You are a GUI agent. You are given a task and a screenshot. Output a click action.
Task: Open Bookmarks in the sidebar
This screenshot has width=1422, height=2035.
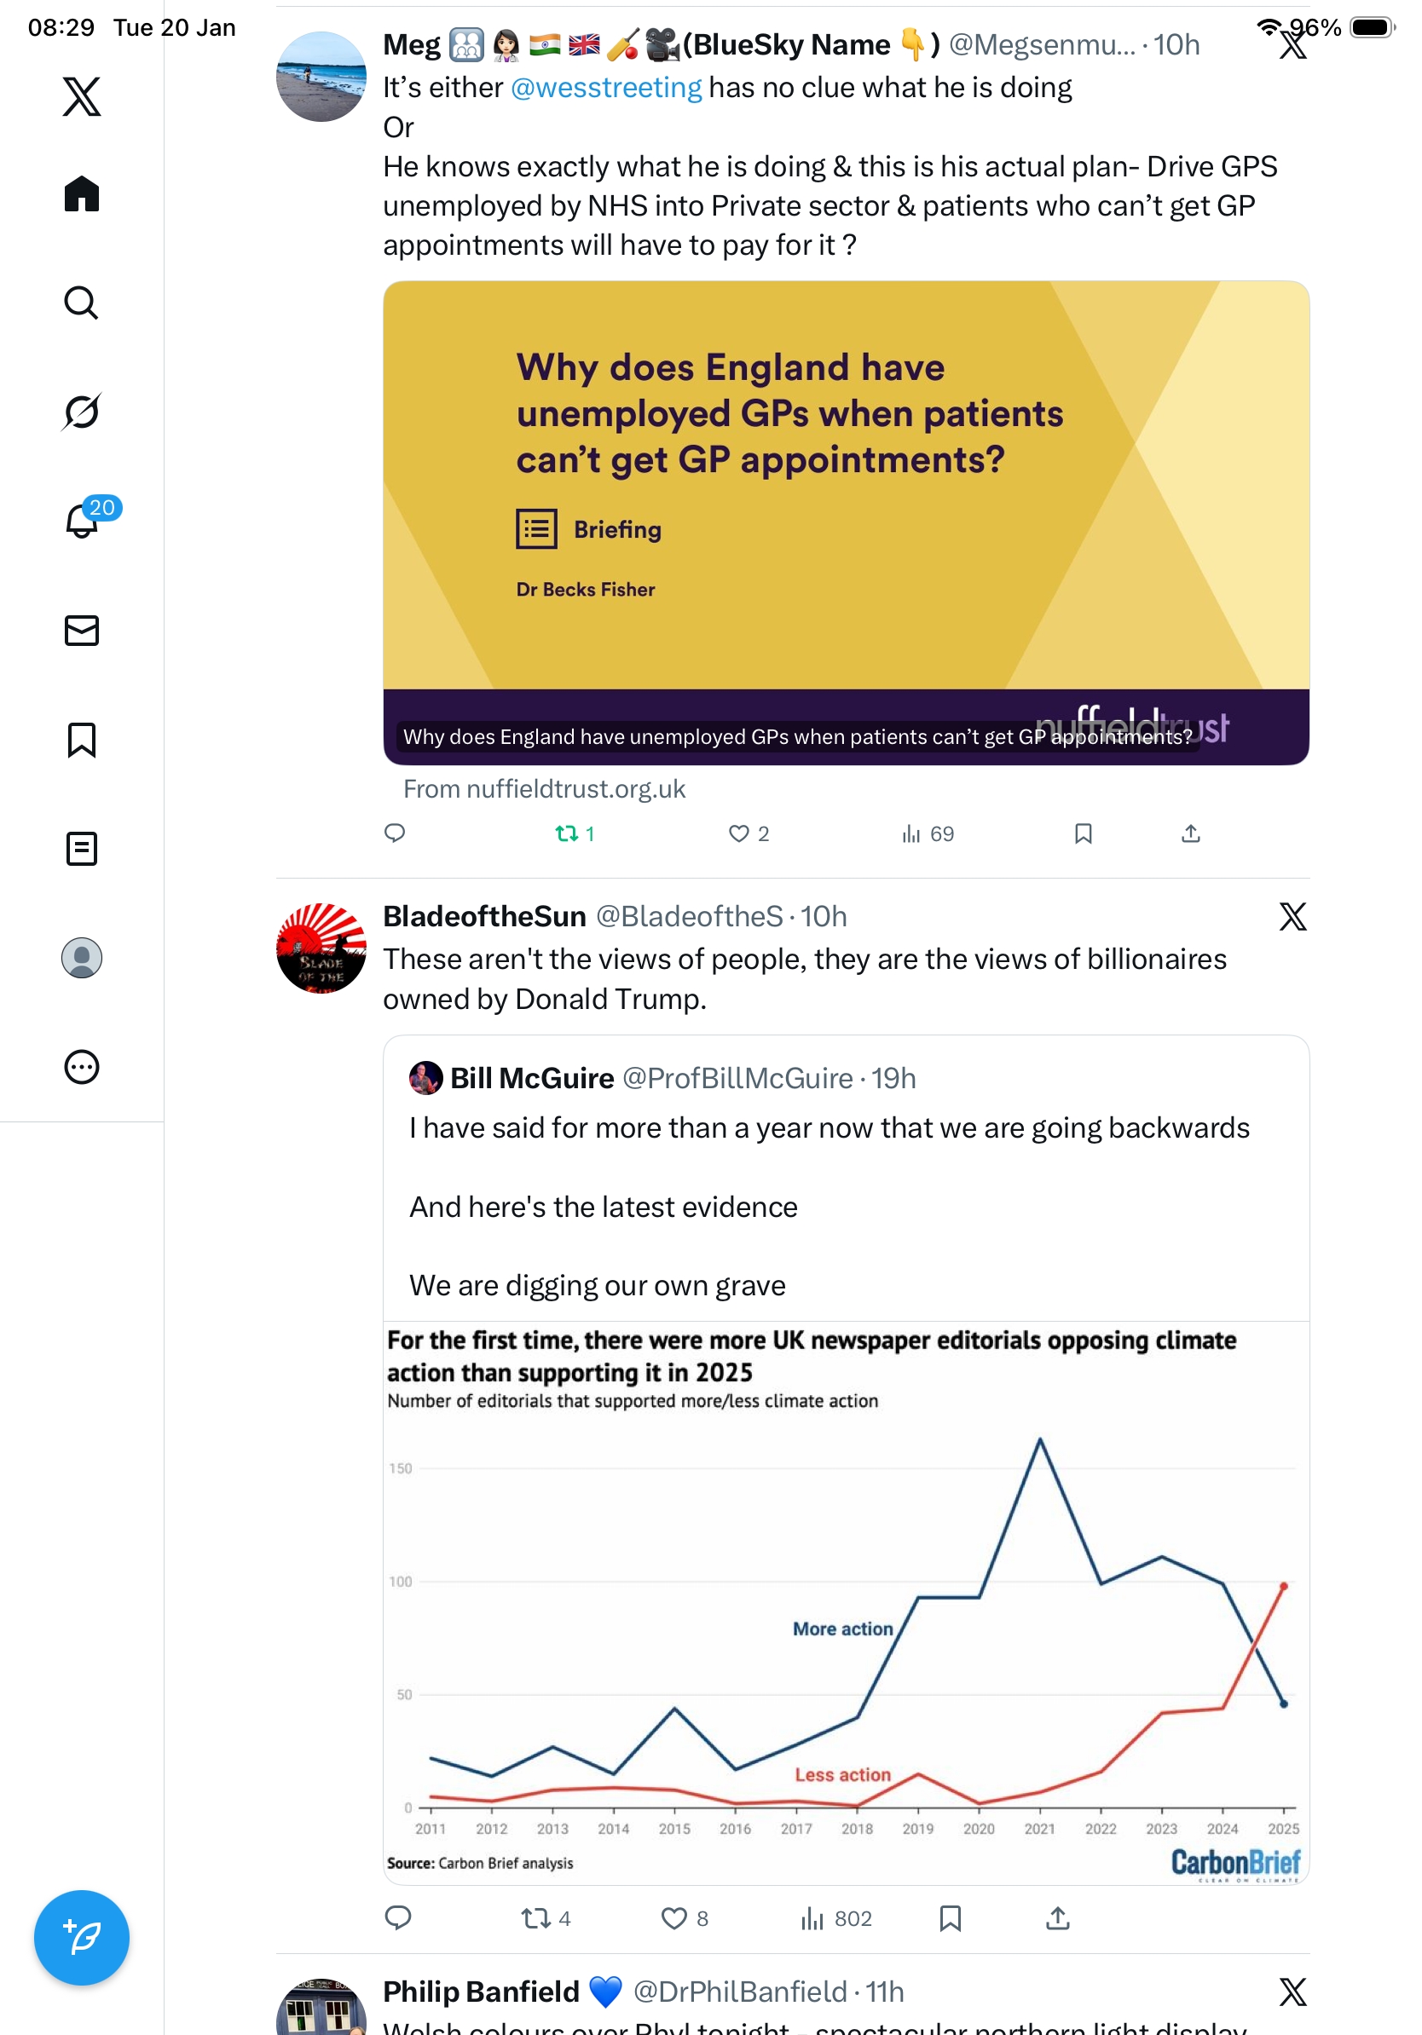(82, 740)
